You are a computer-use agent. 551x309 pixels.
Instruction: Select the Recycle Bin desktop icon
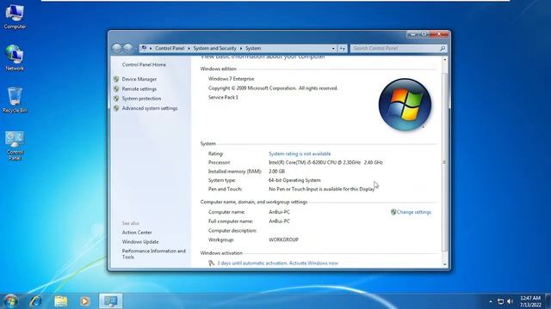coord(15,100)
